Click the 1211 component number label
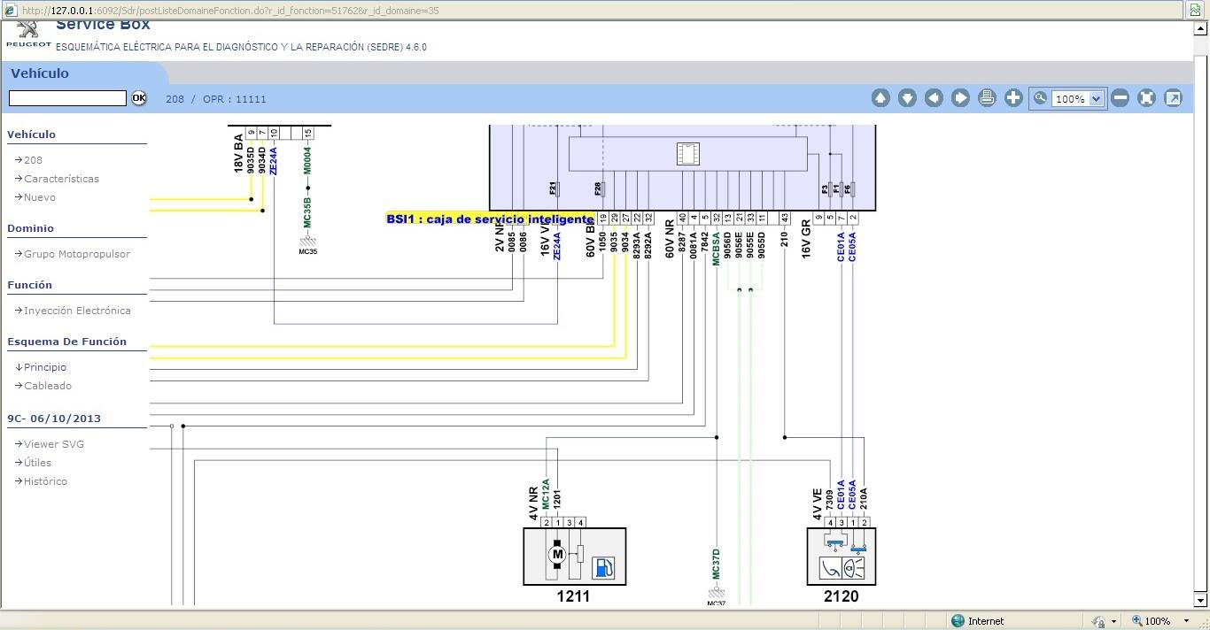The height and width of the screenshot is (630, 1210). coord(573,596)
